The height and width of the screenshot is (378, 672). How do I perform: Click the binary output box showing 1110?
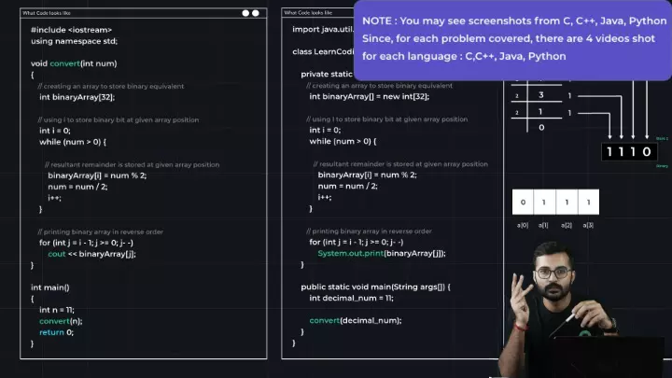click(x=629, y=151)
